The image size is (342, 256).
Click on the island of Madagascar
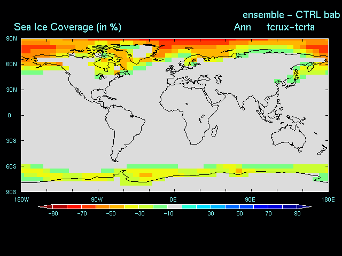pyautogui.click(x=215, y=131)
